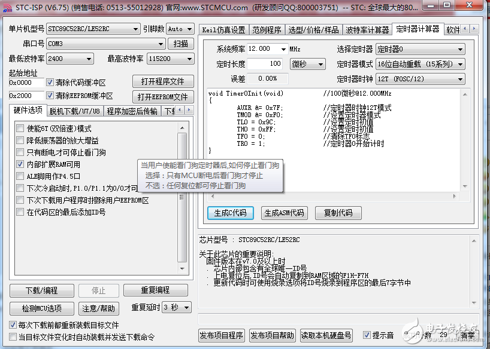The height and width of the screenshot is (349, 490).
Task: Enable 下次冷启动时 P1.0/P1.1 checkbox
Action: tap(20, 188)
